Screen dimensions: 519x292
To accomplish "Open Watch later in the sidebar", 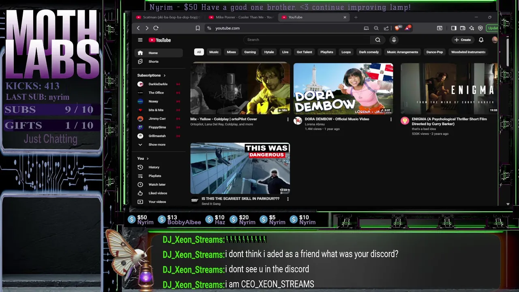I will coord(159,185).
